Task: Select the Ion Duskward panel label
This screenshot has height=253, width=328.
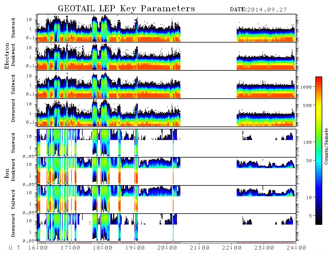Action: (x=13, y=170)
